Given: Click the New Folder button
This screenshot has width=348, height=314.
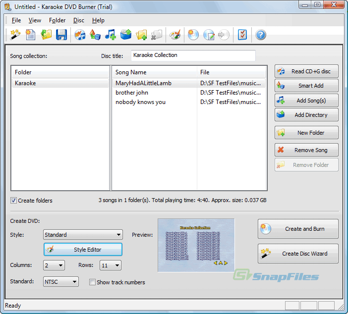Looking at the screenshot, I should pos(306,133).
